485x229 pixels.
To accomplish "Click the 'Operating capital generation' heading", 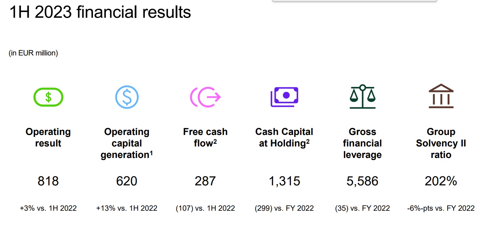I will click(x=127, y=143).
